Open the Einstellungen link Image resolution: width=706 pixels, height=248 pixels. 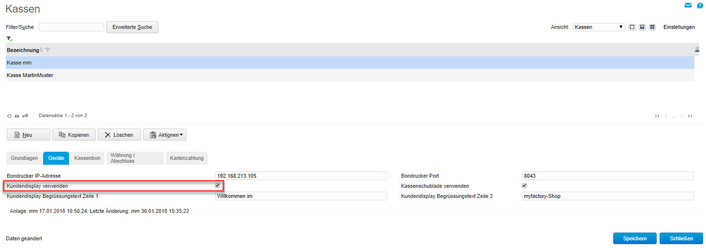pyautogui.click(x=679, y=27)
